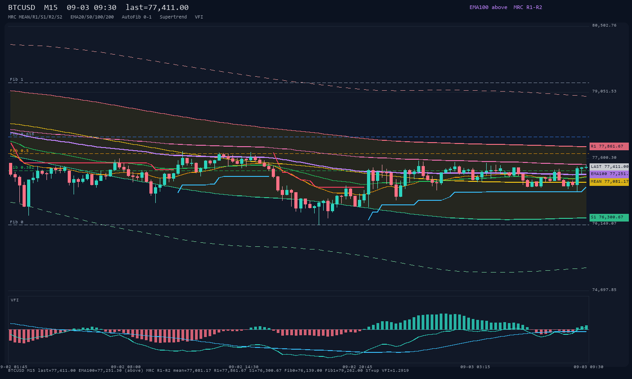The image size is (632, 379).
Task: Click the Fib 0.618 level label
Action: point(22,134)
